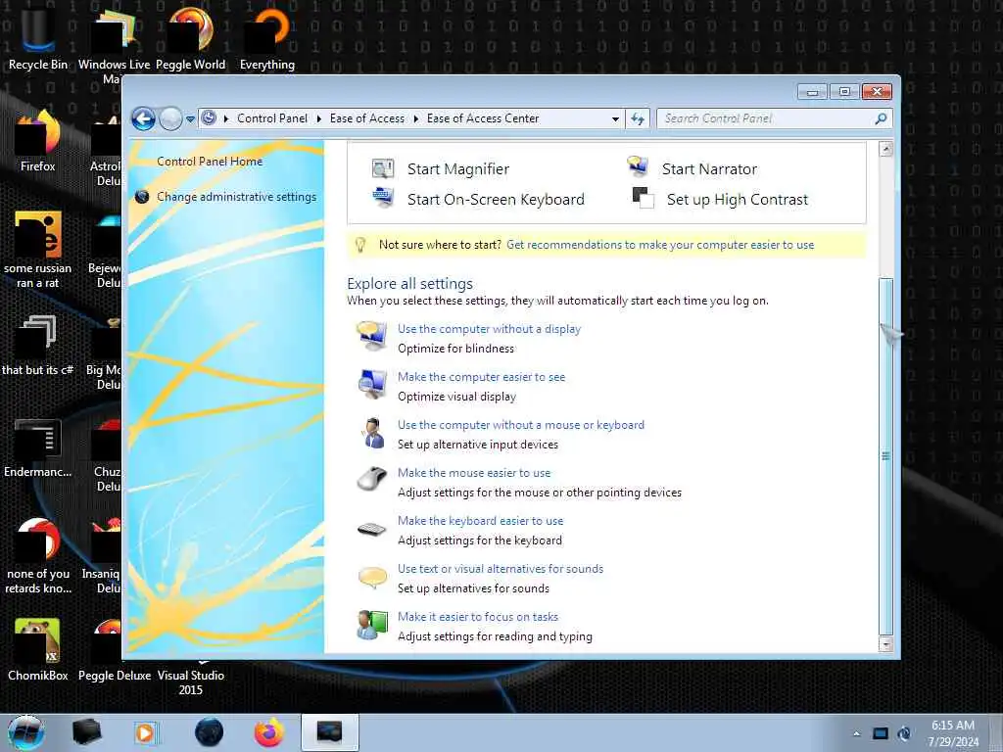
Task: Click the Ease of Access breadcrumb
Action: click(x=367, y=118)
